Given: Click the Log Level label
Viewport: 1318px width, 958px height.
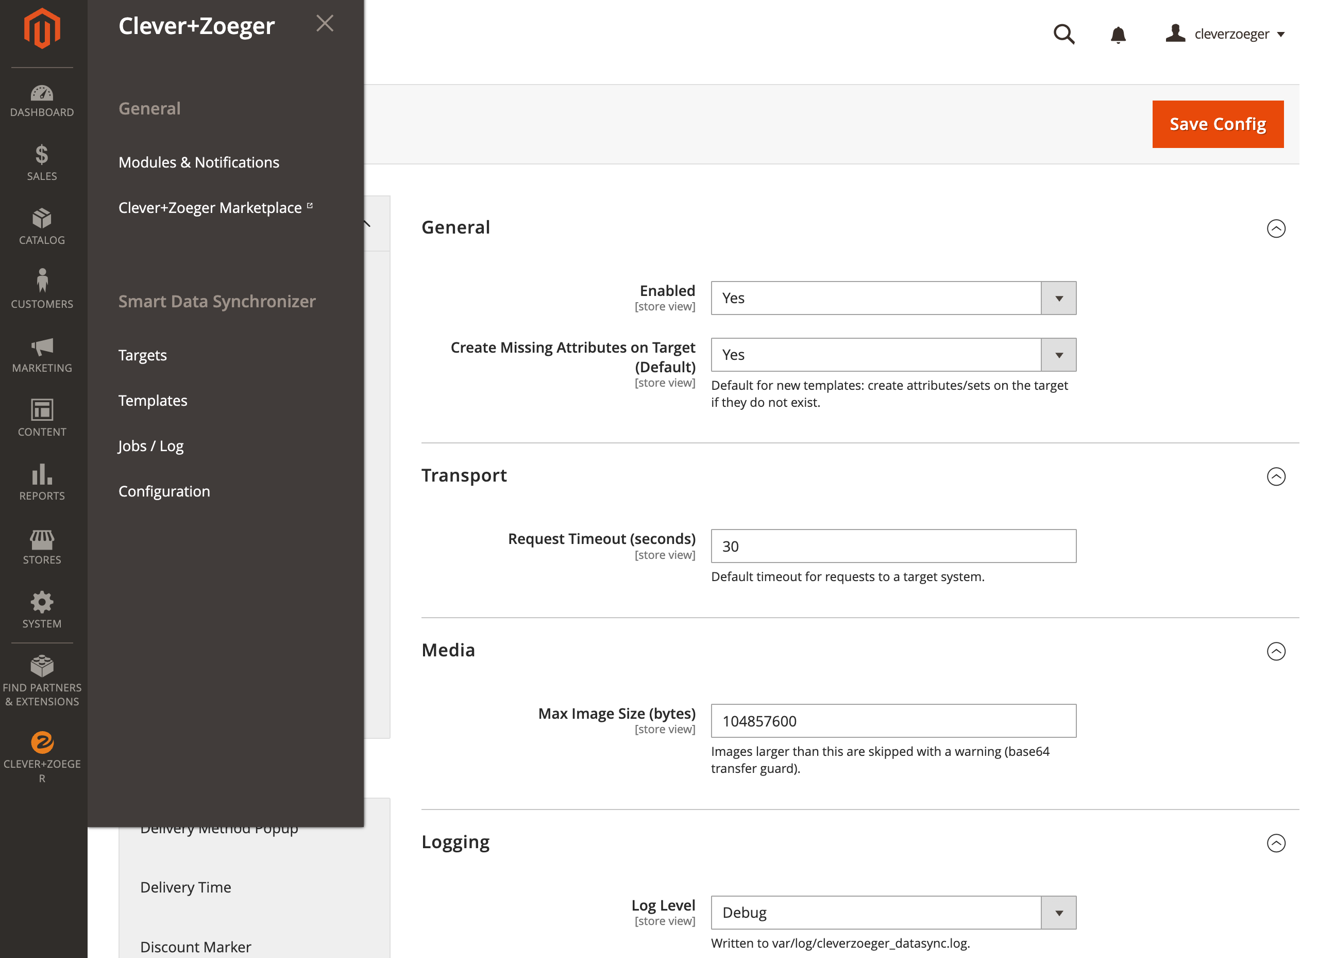Looking at the screenshot, I should tap(663, 905).
